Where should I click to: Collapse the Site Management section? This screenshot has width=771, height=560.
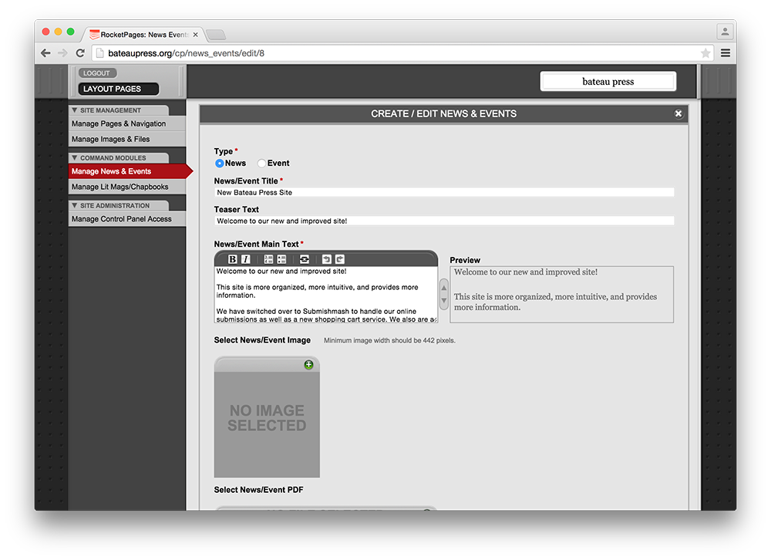(74, 110)
